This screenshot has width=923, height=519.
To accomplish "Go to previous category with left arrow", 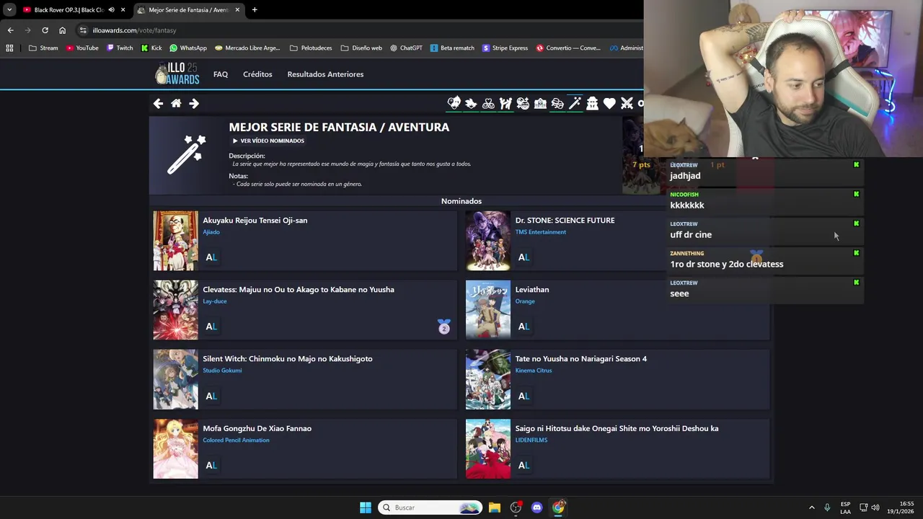I will (158, 103).
